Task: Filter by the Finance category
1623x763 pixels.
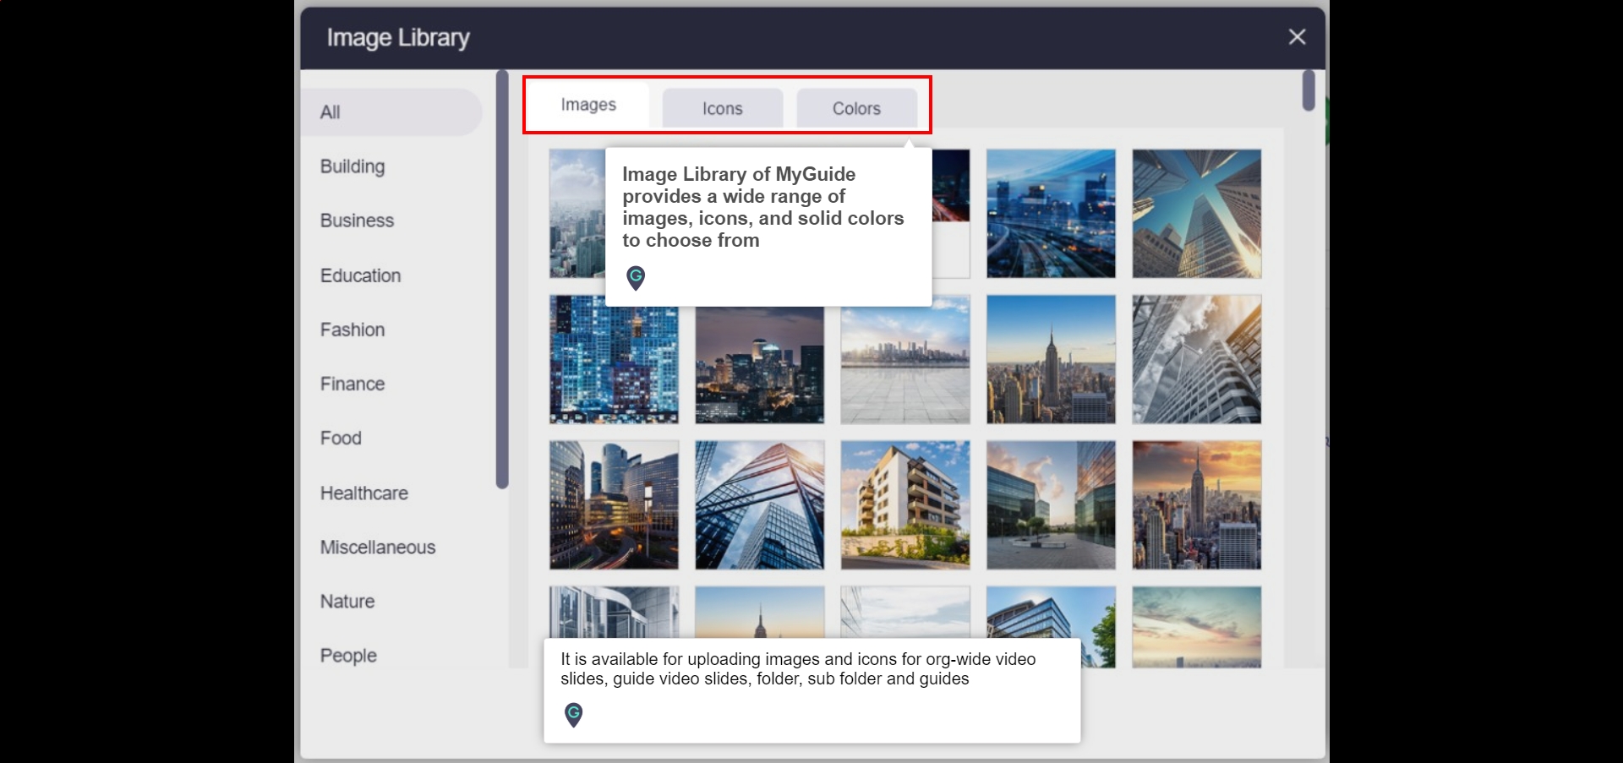Action: coord(352,384)
